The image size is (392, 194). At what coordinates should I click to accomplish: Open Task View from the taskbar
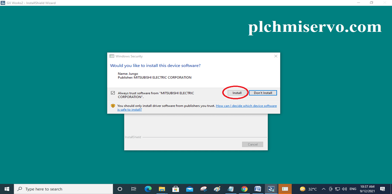[x=134, y=189]
